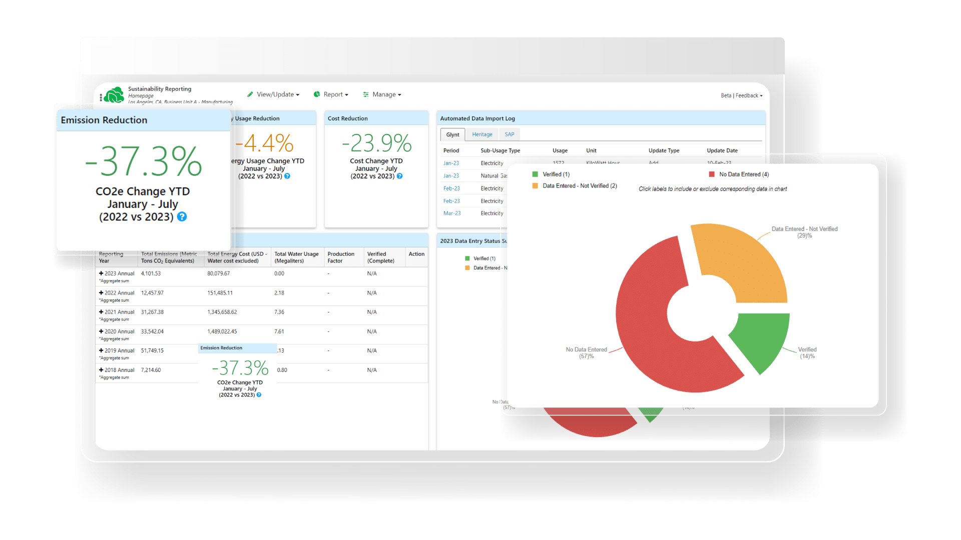961x540 pixels.
Task: Click the green donut slice in large chart
Action: coord(763,340)
